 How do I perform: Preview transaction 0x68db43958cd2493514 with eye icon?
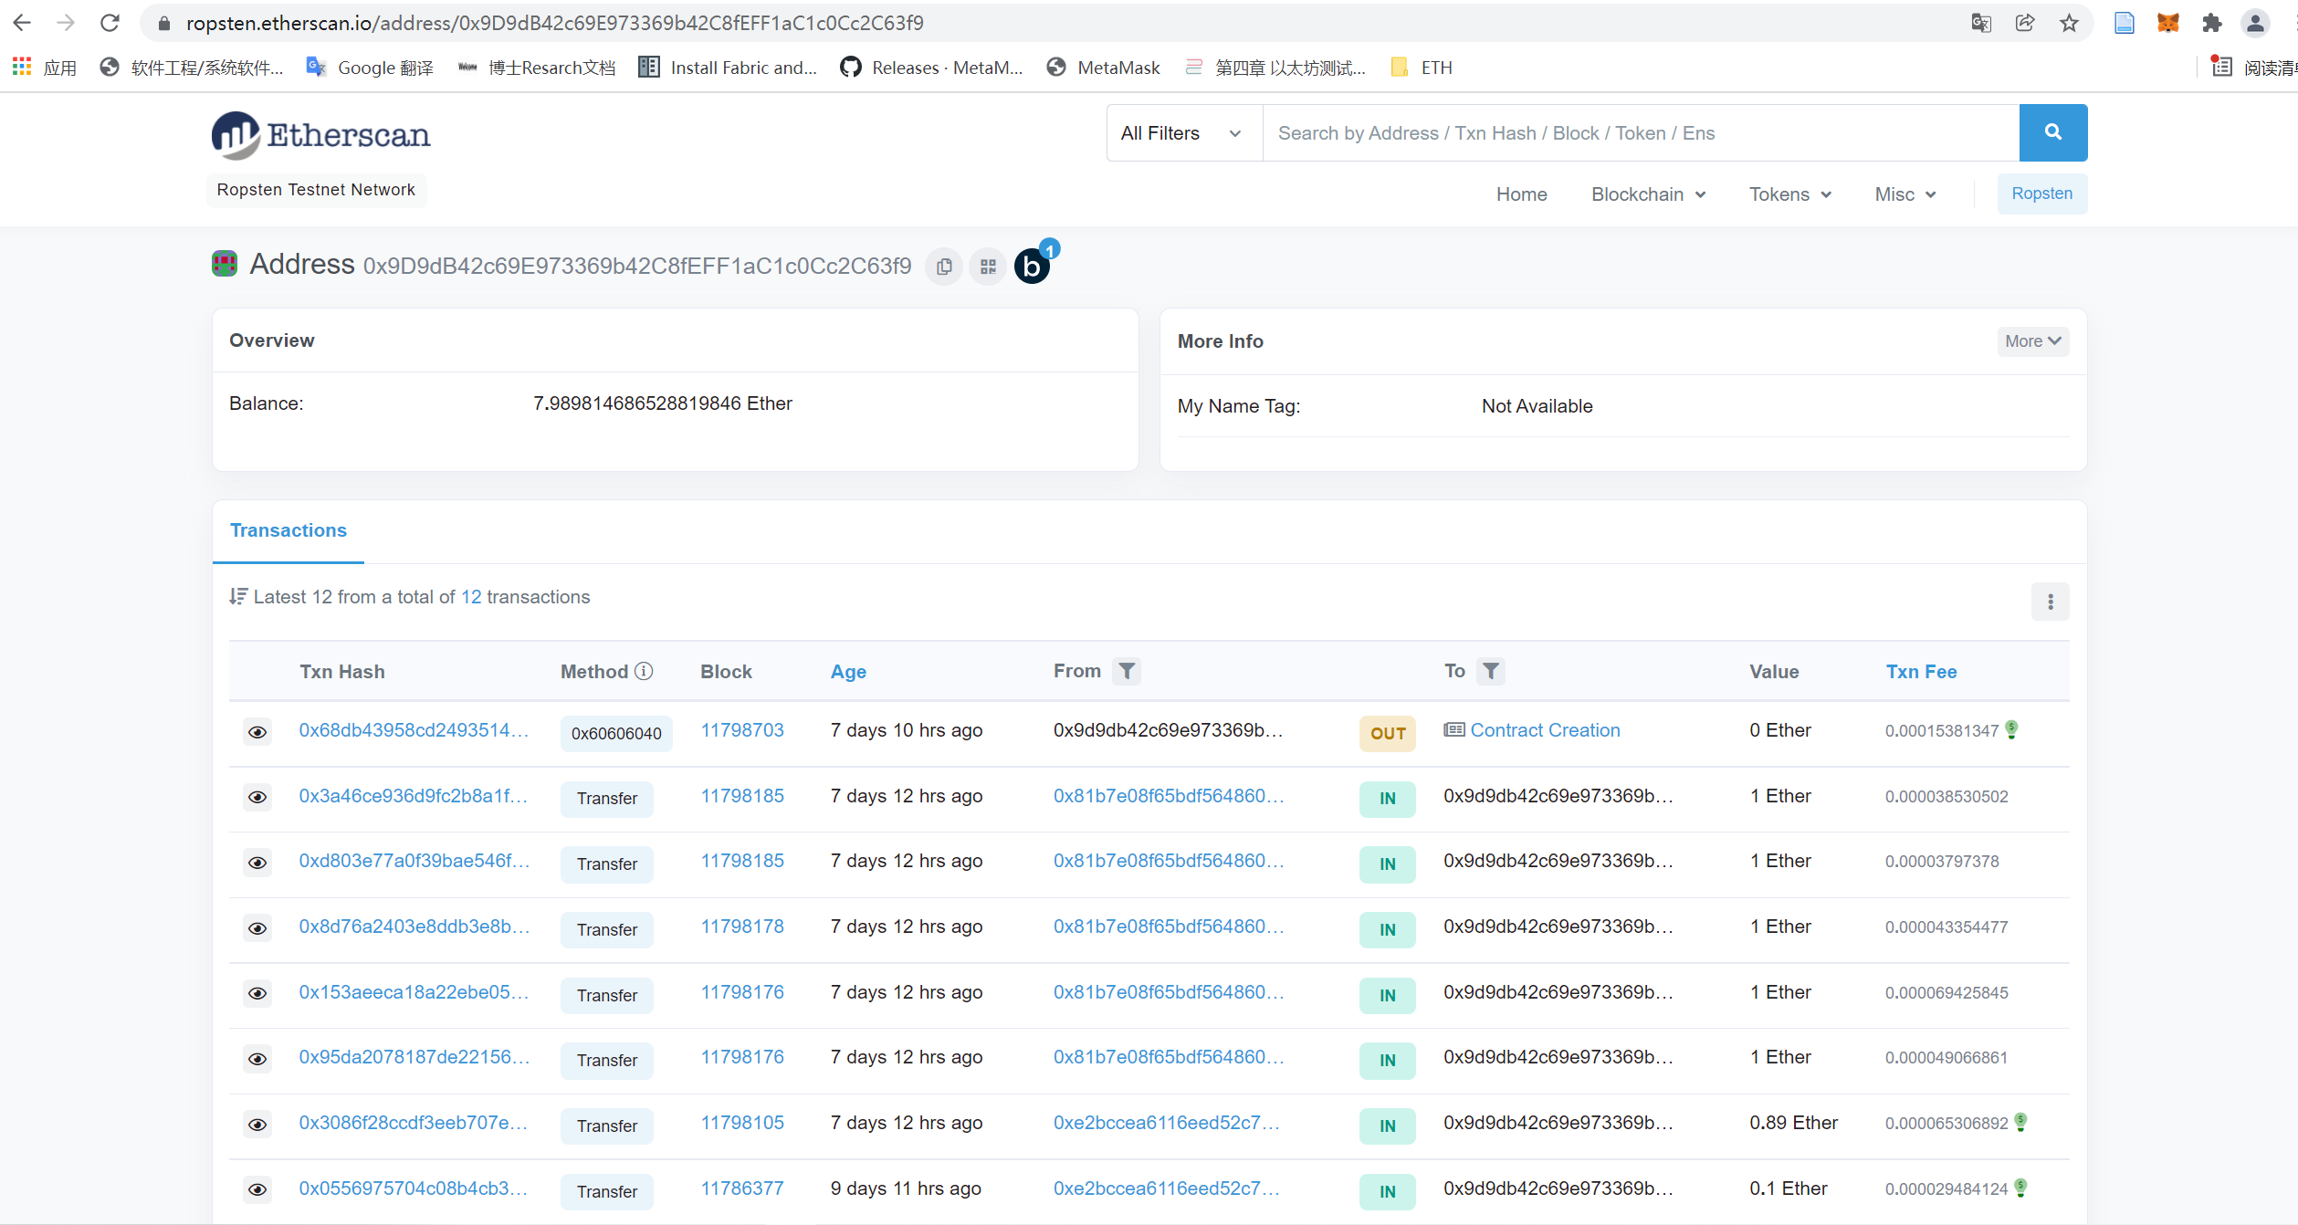pyautogui.click(x=257, y=732)
